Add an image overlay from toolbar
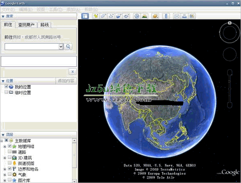 pos(118,16)
